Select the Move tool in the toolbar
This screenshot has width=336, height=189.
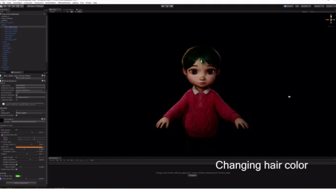pos(5,6)
